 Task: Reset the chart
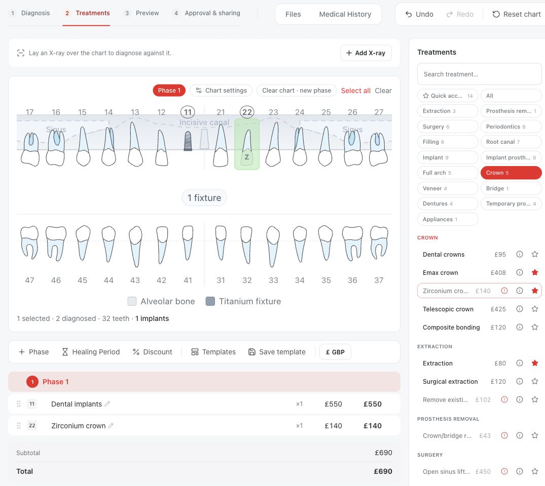(x=517, y=14)
